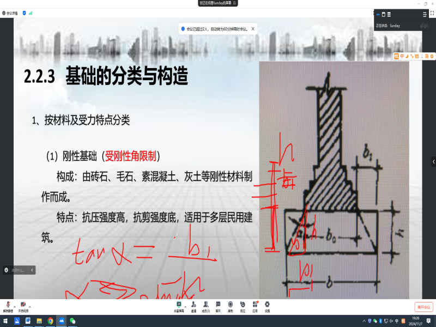
Task: Open the invite participants icon
Action: [193, 305]
